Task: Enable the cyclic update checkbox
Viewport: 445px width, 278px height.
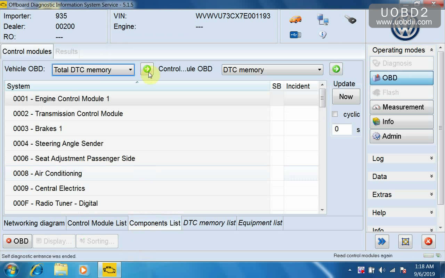Action: pyautogui.click(x=335, y=114)
